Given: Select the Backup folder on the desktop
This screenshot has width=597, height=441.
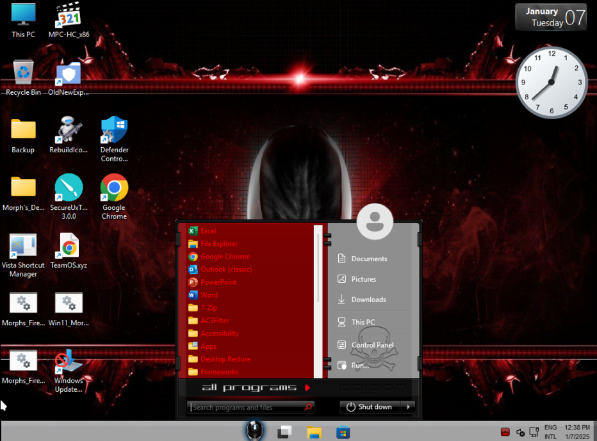Looking at the screenshot, I should click(23, 136).
